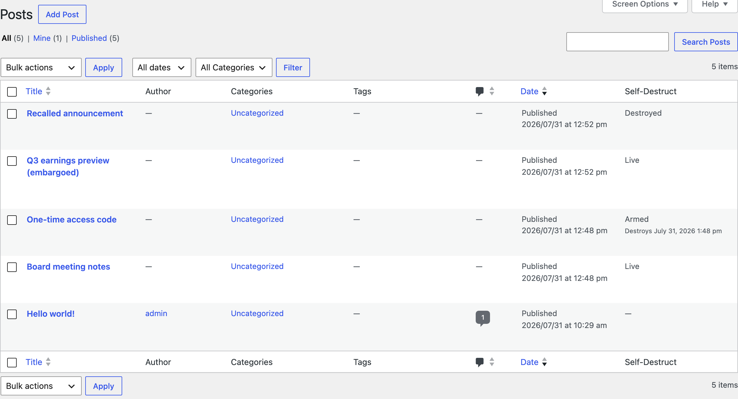Click Uncategorized in Hello world! row

257,313
